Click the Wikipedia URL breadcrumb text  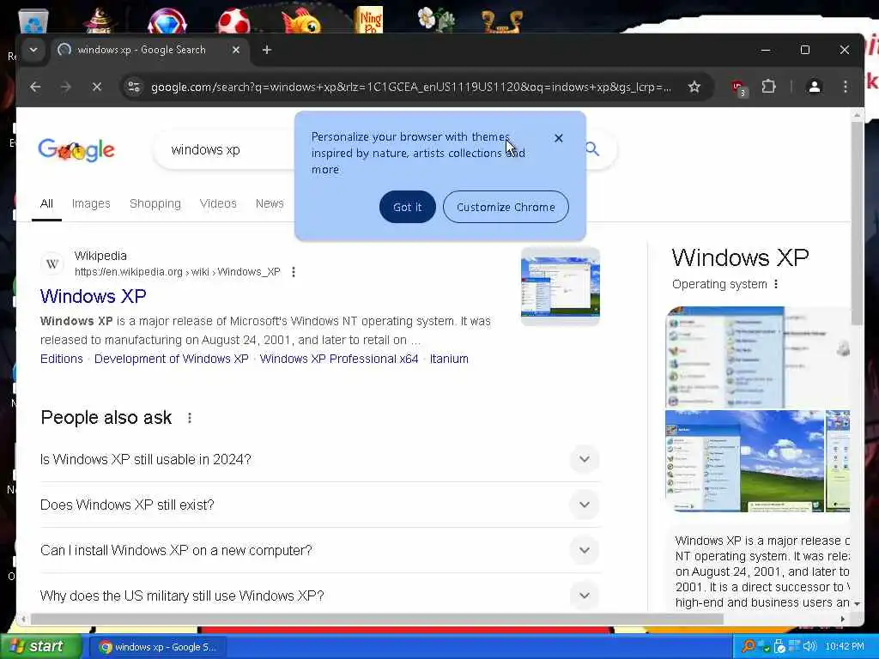pos(177,272)
